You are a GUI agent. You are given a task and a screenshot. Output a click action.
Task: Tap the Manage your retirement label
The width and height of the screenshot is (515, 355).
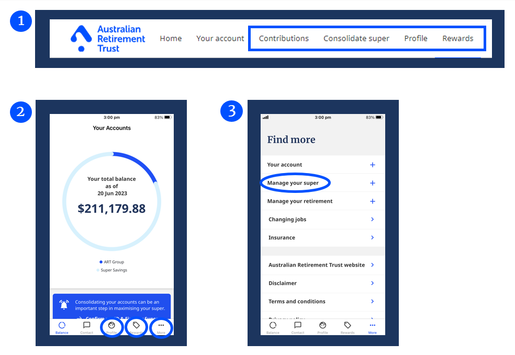click(x=300, y=201)
